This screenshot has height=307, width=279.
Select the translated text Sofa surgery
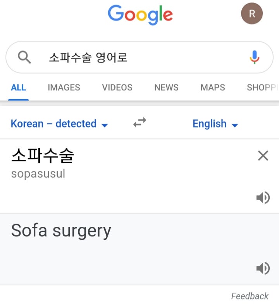coord(61,231)
